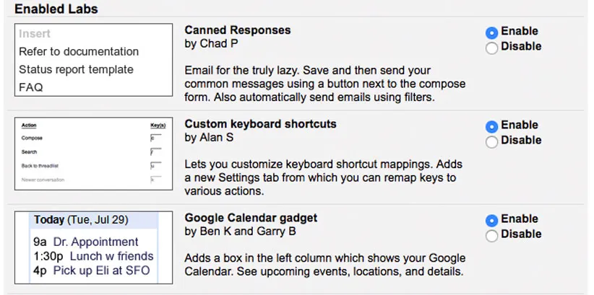
Task: Click the 'Lunch w friends' calendar event
Action: [x=108, y=256]
